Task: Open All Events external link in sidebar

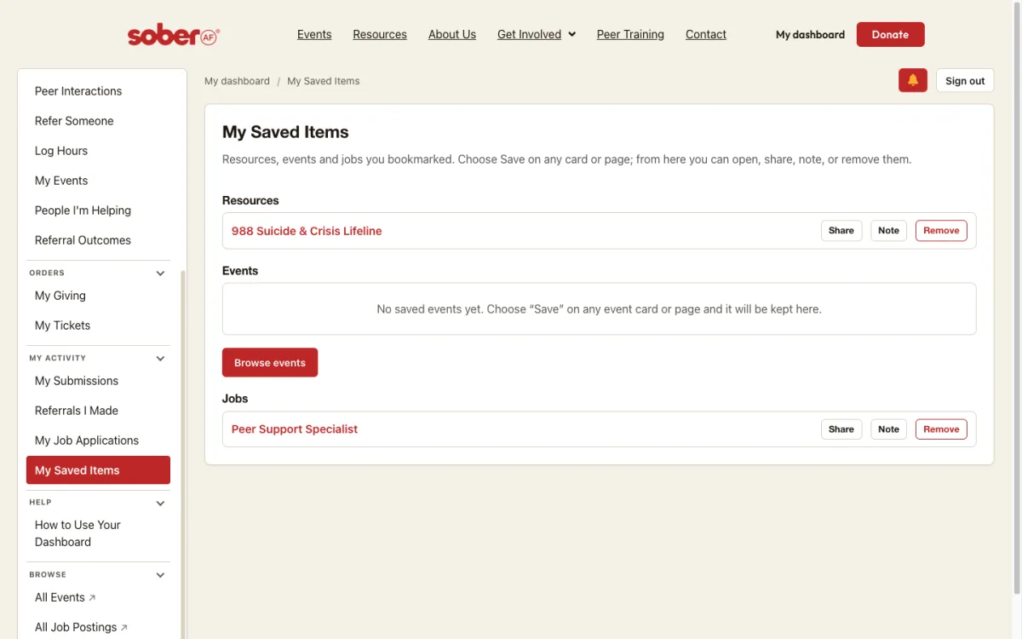Action: click(98, 597)
